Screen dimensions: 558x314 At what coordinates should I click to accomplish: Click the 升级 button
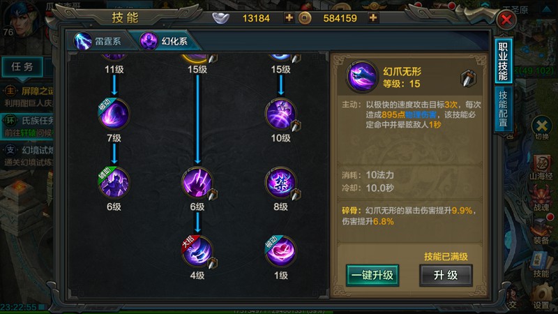pyautogui.click(x=446, y=275)
